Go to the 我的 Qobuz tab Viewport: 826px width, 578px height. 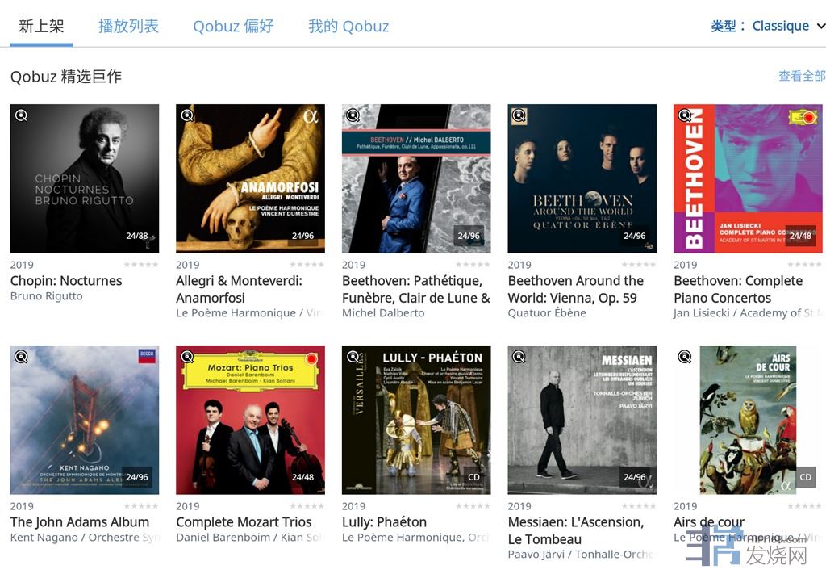point(348,26)
